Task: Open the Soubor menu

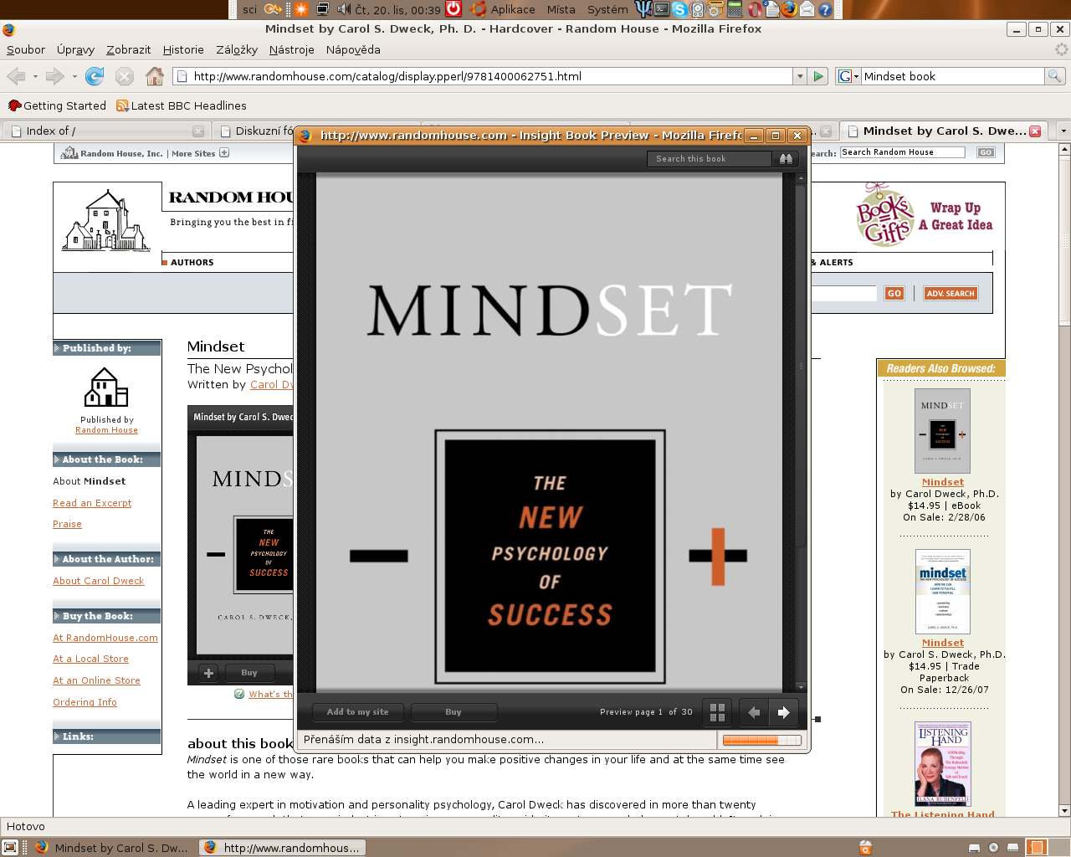Action: click(x=26, y=49)
